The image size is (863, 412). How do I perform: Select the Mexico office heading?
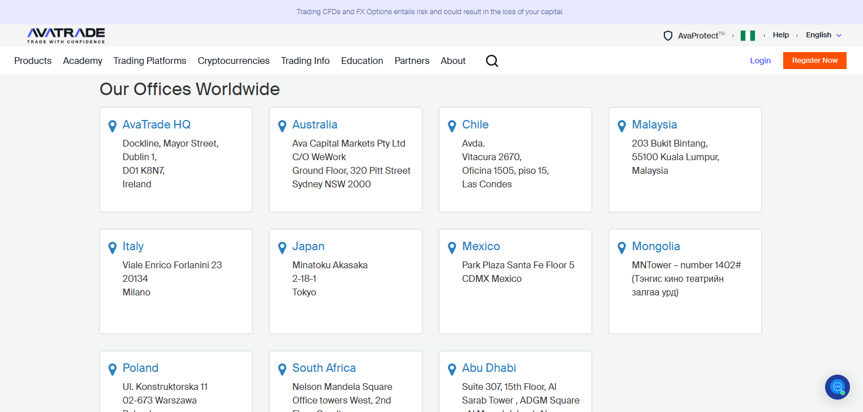[481, 246]
